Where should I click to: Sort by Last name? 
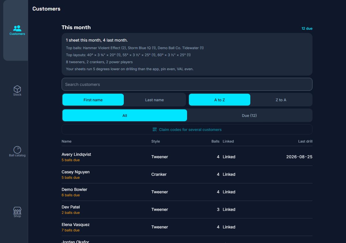coord(155,100)
